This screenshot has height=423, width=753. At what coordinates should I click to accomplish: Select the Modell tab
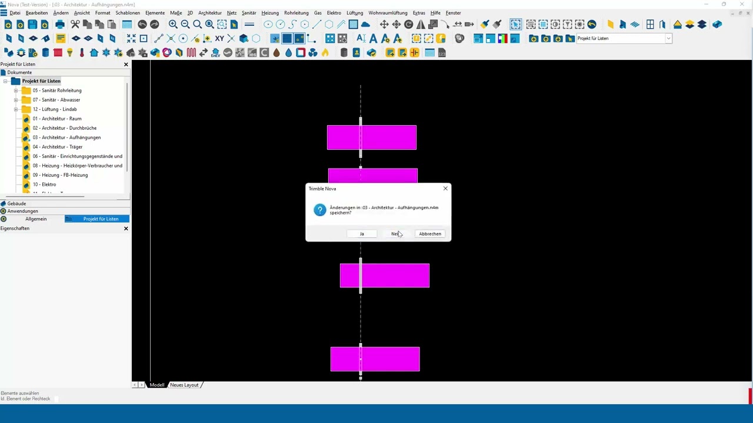[x=156, y=385]
